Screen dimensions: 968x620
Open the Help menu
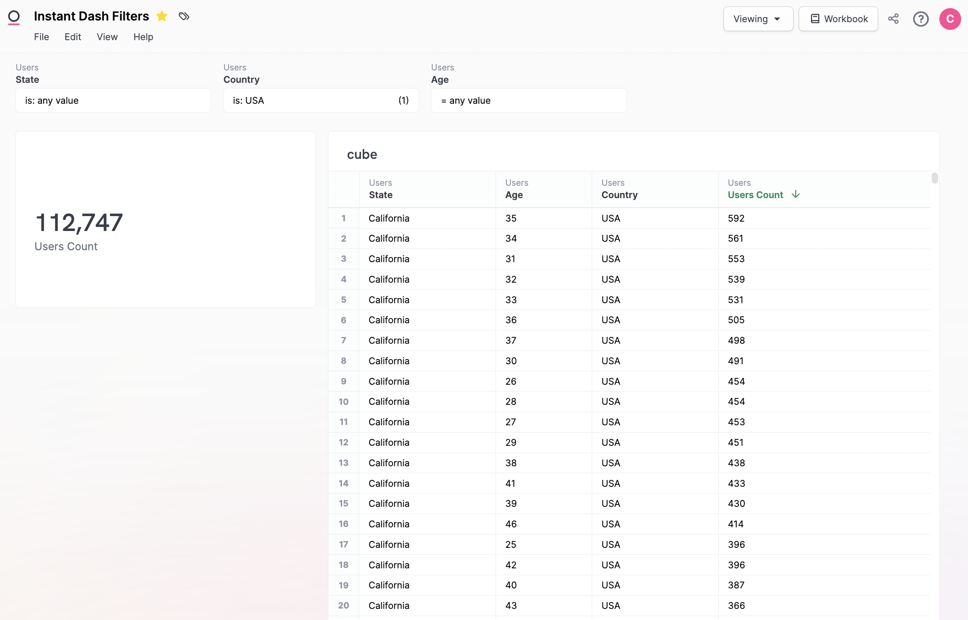point(143,37)
